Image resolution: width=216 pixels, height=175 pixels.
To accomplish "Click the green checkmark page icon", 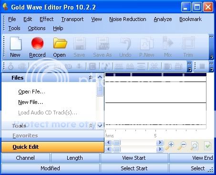I will pos(207,145).
